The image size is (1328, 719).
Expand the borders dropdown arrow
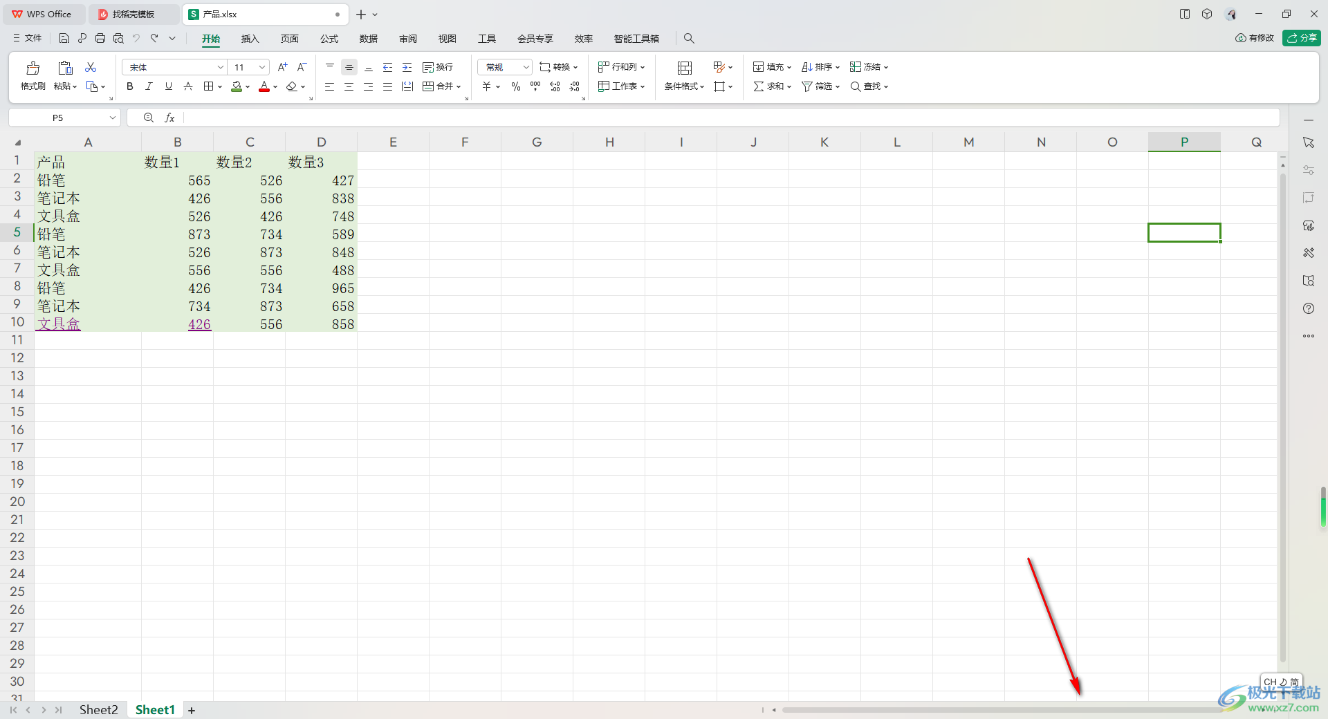coord(220,87)
